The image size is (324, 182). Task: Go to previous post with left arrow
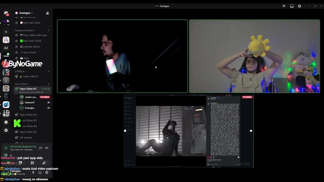[125, 131]
